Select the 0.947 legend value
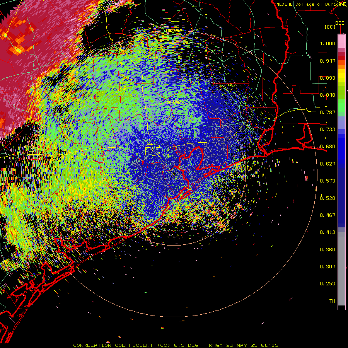Image resolution: width=348 pixels, height=348 pixels. click(x=328, y=61)
